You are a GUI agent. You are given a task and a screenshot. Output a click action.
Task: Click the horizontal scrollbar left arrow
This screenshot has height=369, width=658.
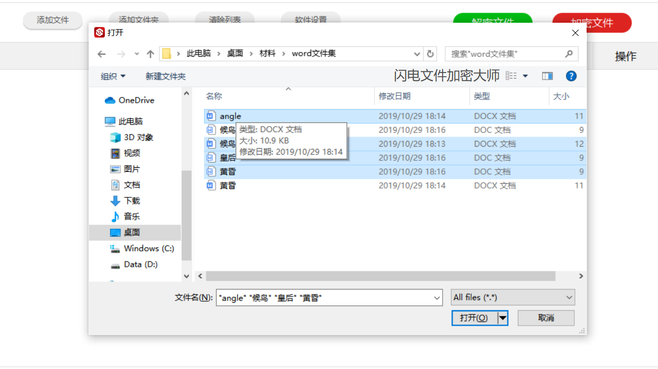coord(200,276)
